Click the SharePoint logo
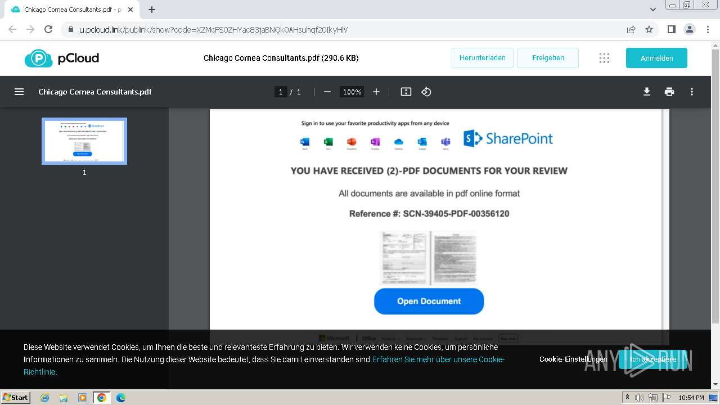 point(508,138)
